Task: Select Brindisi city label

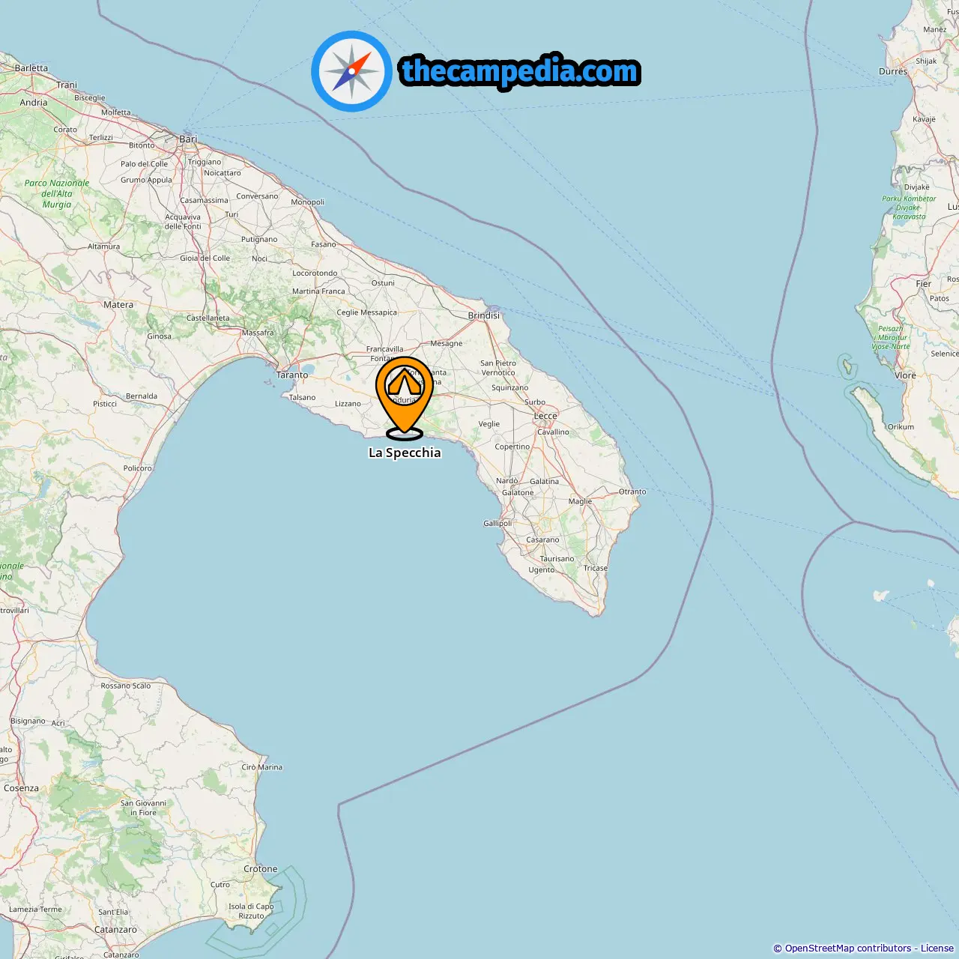Action: pyautogui.click(x=484, y=315)
